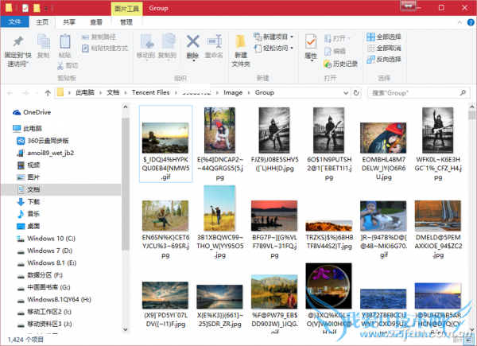Open the Open (打开) dropdown arrow
477x346 pixels.
click(349, 38)
